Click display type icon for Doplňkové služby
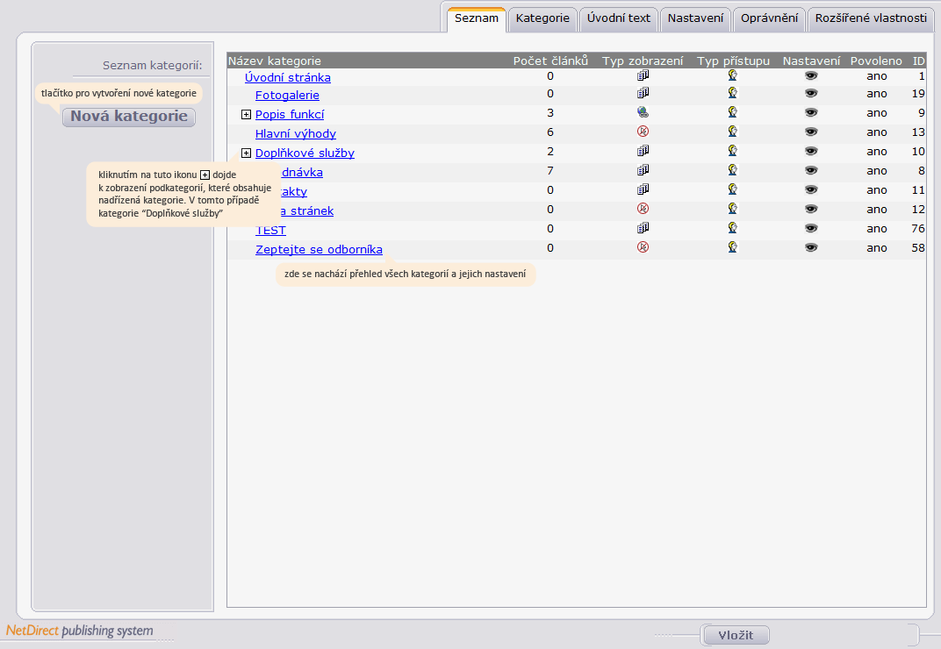 point(643,151)
